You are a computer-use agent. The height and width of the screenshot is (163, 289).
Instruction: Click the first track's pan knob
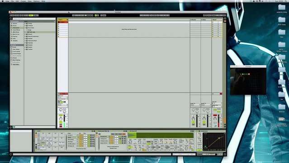[x=61, y=118]
